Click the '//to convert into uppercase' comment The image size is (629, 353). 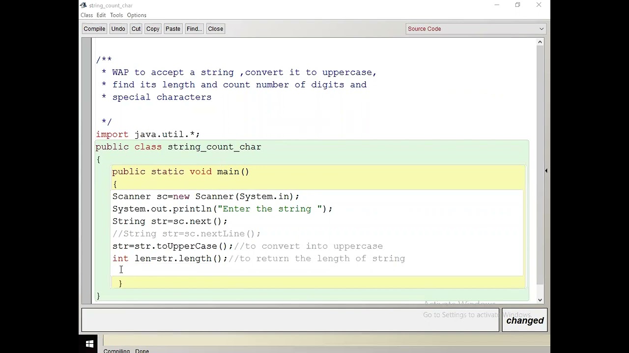click(x=309, y=246)
